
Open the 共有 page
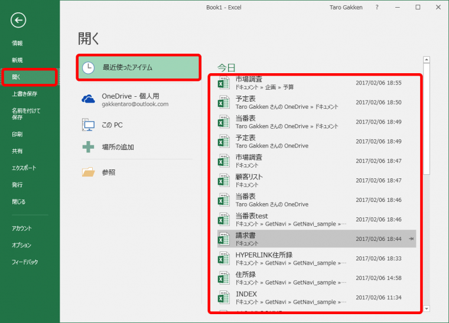(x=17, y=151)
